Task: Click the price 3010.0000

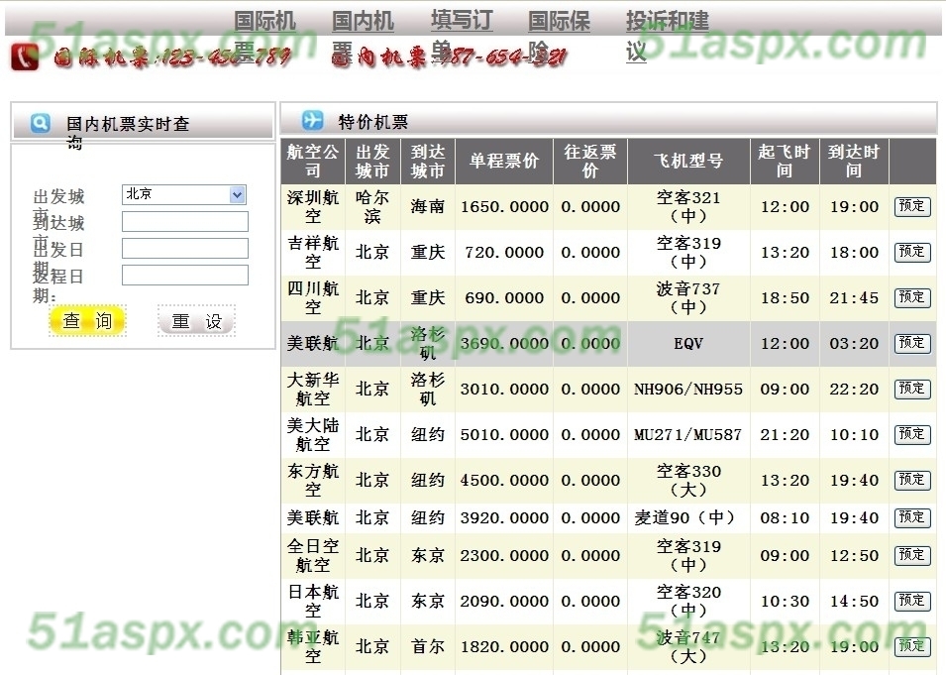Action: click(504, 389)
